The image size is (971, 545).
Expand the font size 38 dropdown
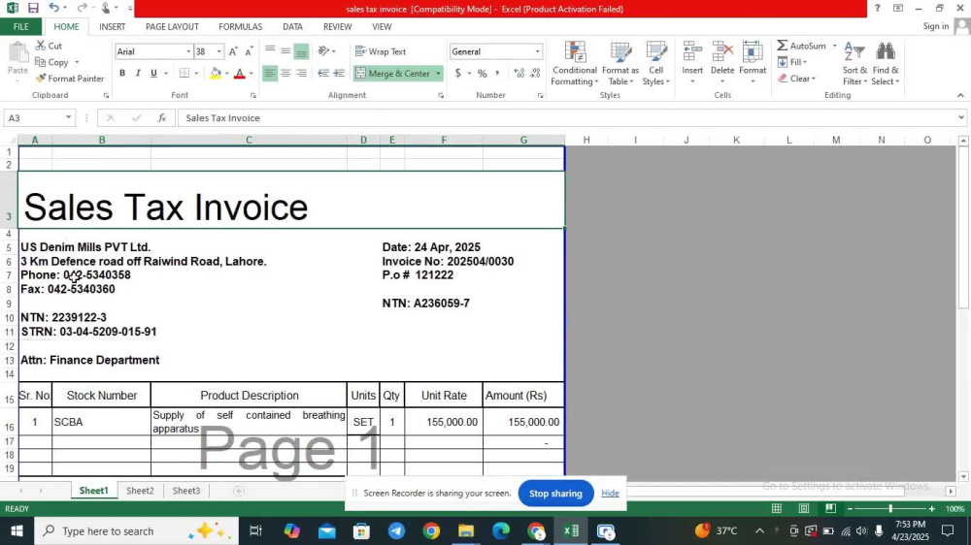pos(218,51)
